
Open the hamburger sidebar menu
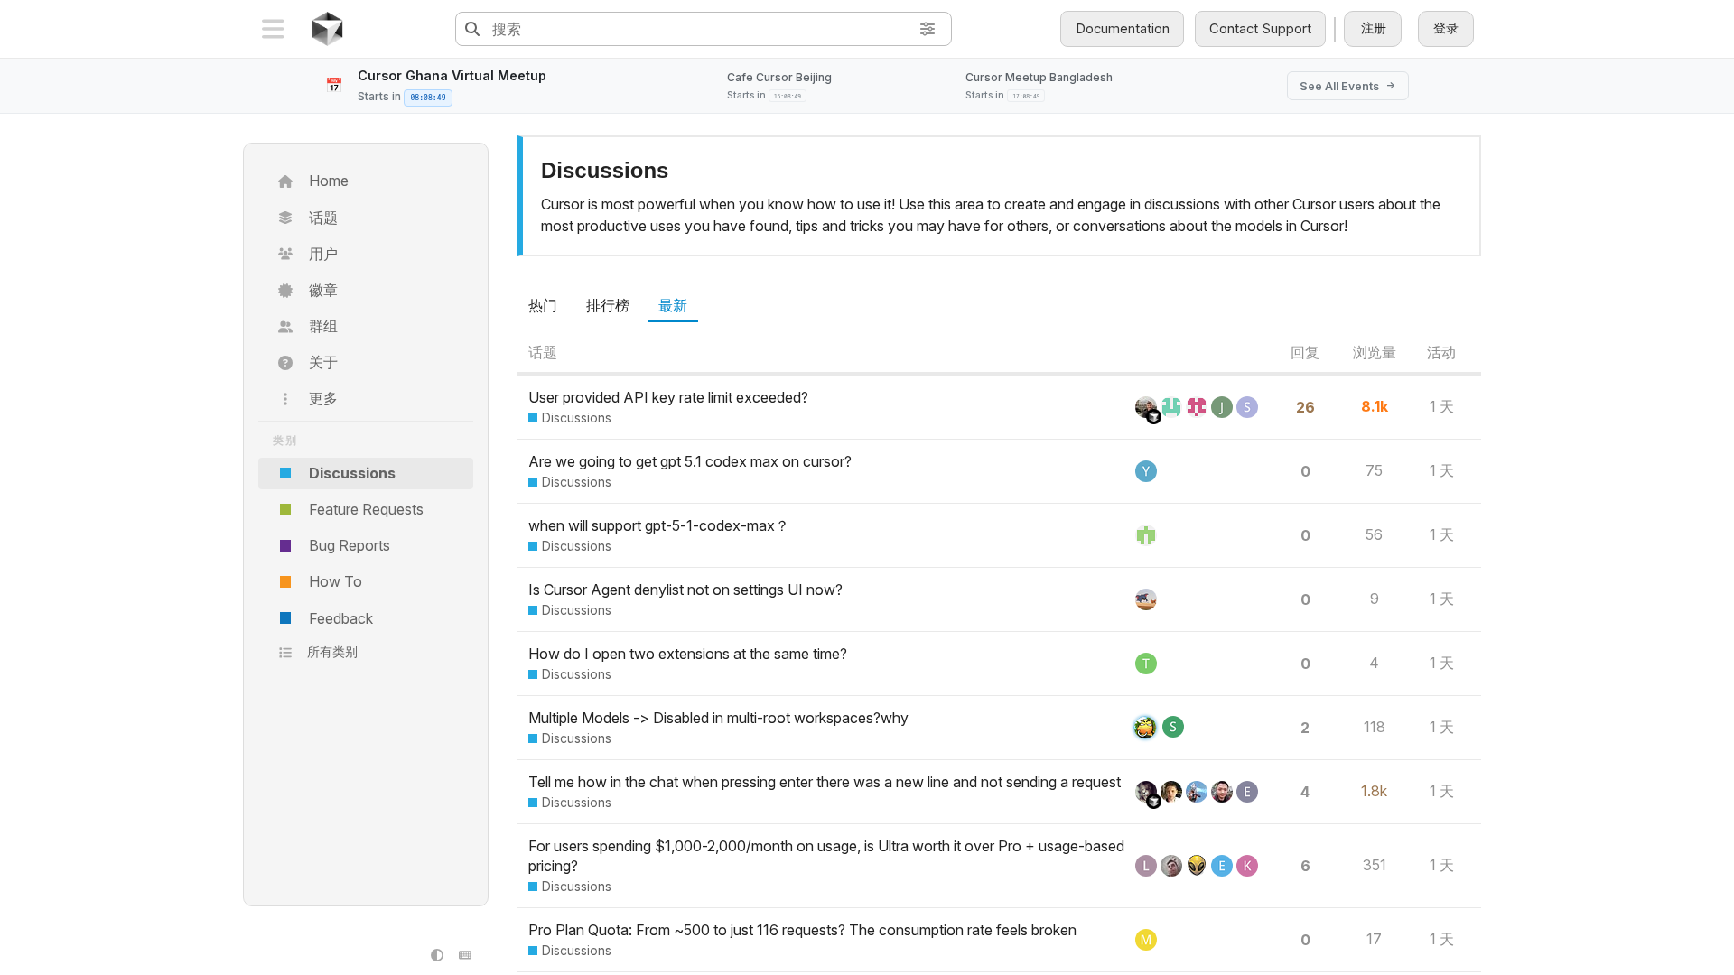[x=273, y=29]
